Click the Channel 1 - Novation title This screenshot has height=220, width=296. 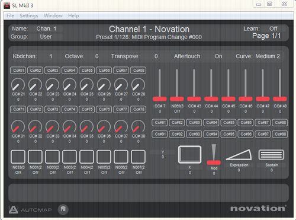click(x=149, y=29)
